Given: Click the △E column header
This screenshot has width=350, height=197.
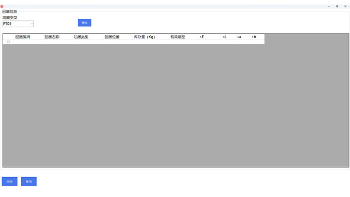Looking at the screenshot, I should point(209,37).
